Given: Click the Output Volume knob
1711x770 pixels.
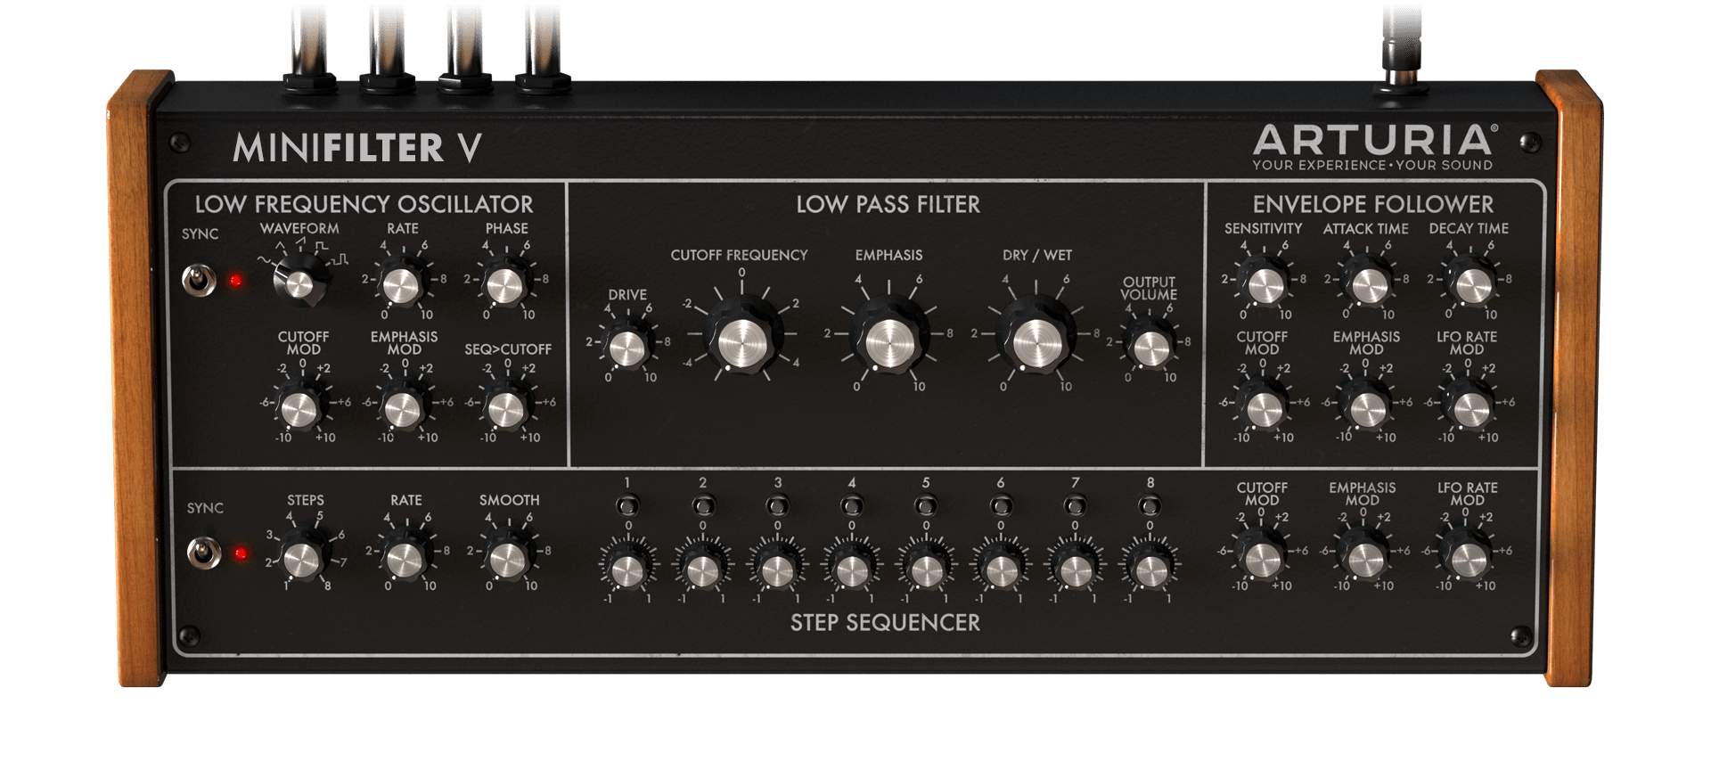Looking at the screenshot, I should pos(1149,347).
